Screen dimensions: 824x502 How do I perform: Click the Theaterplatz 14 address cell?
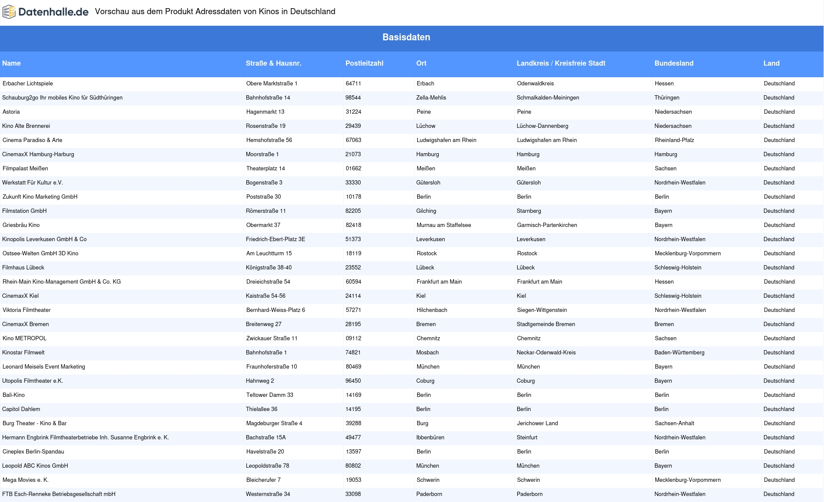(x=266, y=169)
